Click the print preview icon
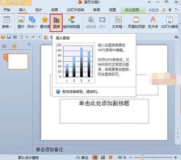This screenshot has height=160, width=181. click(x=21, y=37)
